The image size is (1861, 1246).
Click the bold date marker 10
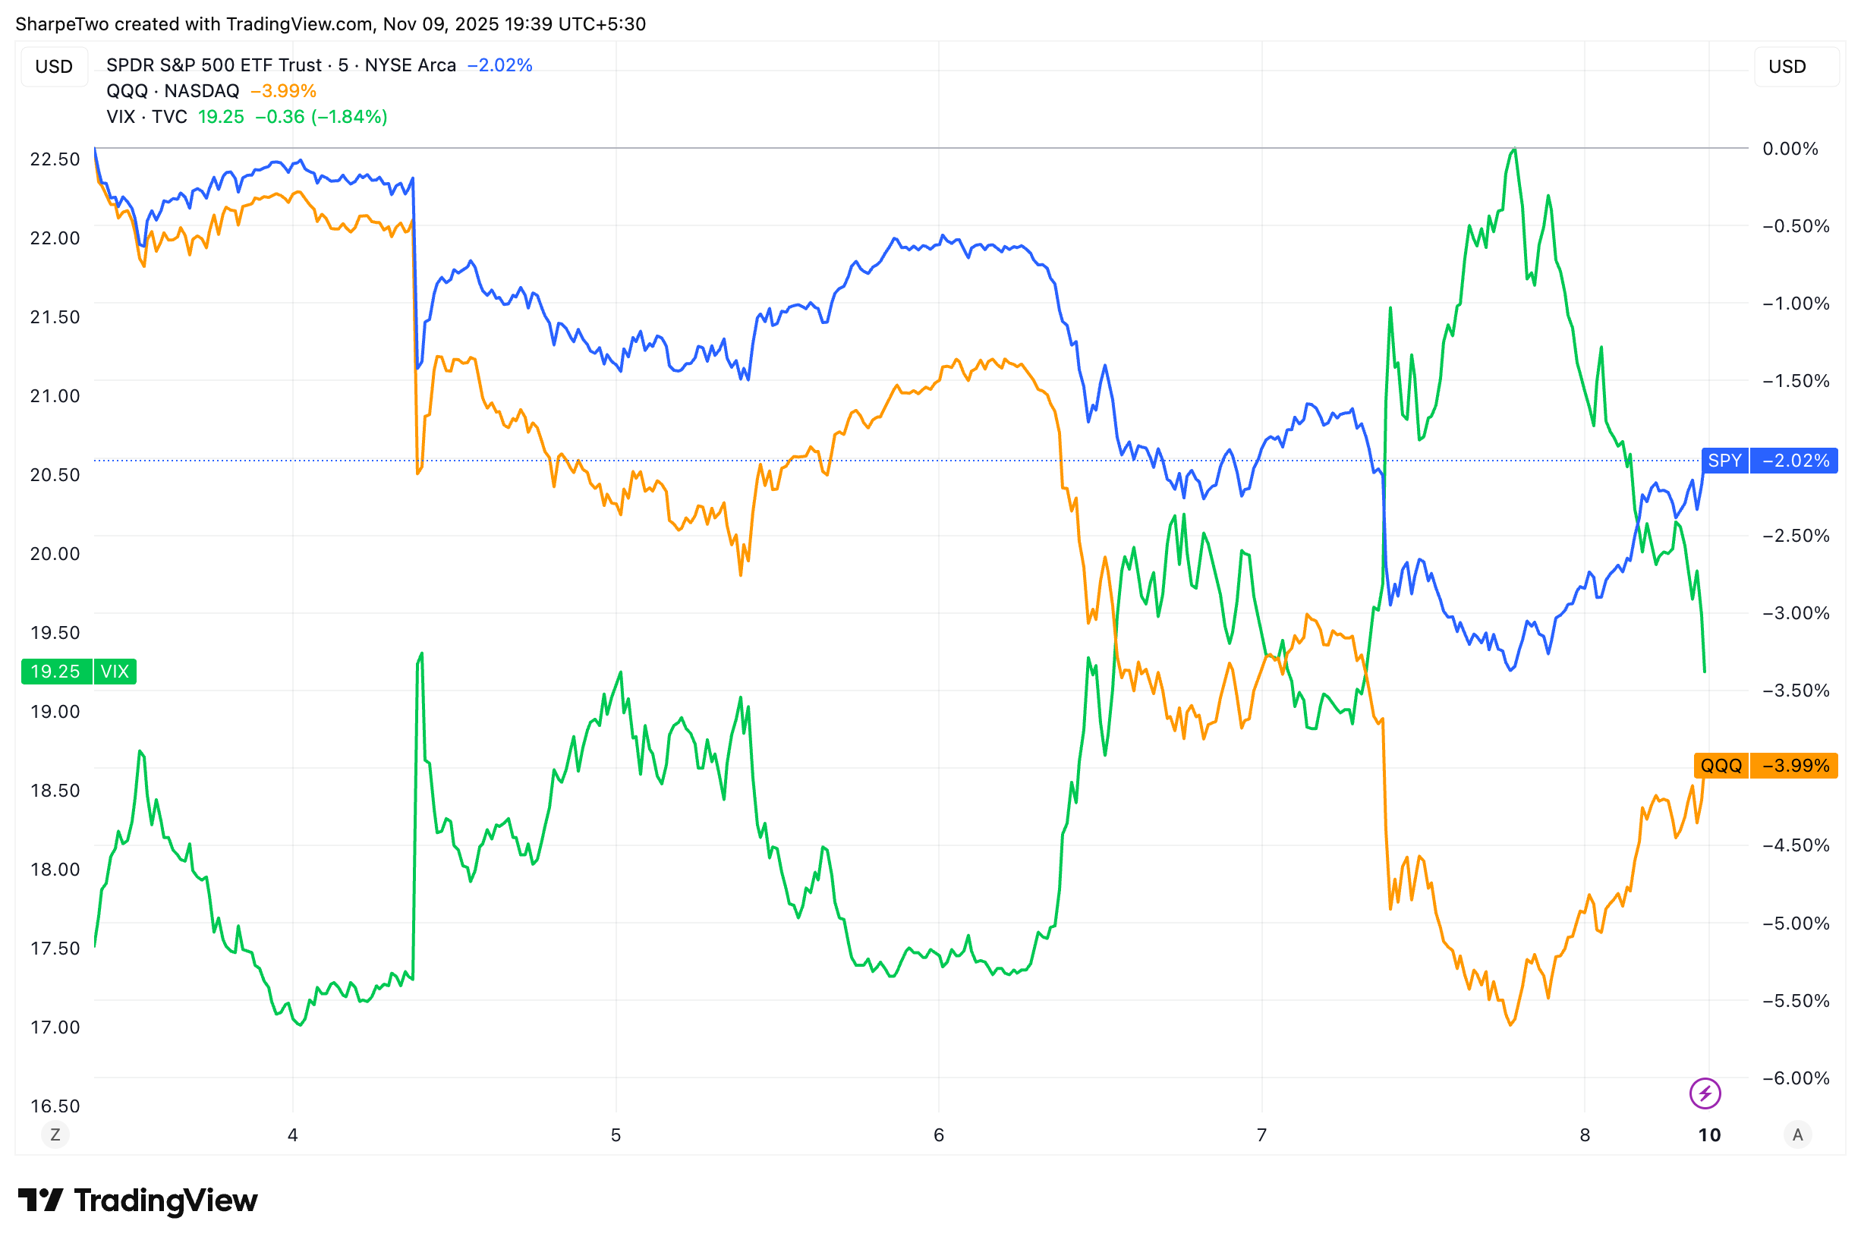1709,1134
